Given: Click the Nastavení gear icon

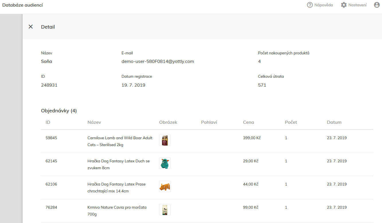Looking at the screenshot, I should 344,5.
